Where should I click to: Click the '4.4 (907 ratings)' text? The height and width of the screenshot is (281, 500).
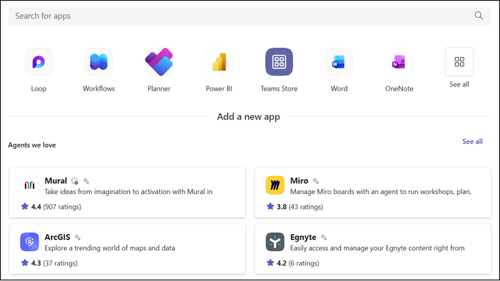tap(56, 207)
